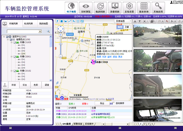The height and width of the screenshot is (131, 183).
Task: Open the terminal search combo box dropdown
Action: coord(40,31)
